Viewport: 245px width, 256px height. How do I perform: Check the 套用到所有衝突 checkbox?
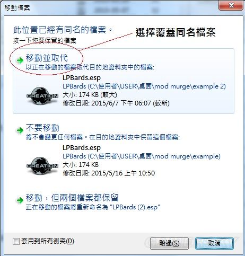[x=16, y=241]
